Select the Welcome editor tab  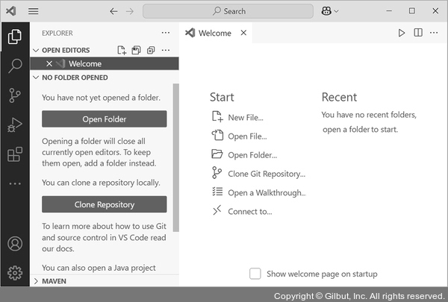(214, 33)
